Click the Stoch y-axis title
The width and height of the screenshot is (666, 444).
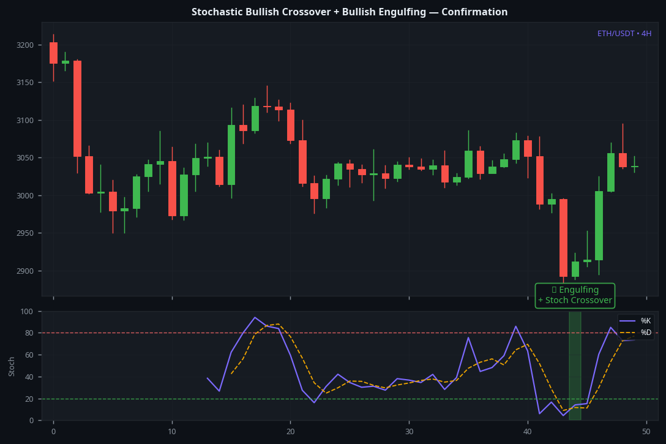12,366
